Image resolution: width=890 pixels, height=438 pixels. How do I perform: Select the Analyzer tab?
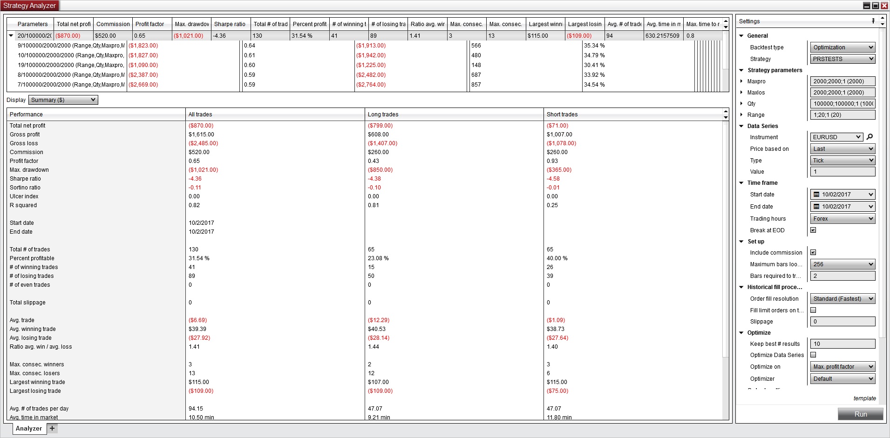click(x=29, y=429)
